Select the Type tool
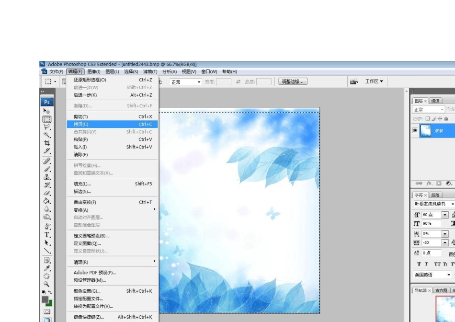This screenshot has height=322, width=455. click(47, 235)
